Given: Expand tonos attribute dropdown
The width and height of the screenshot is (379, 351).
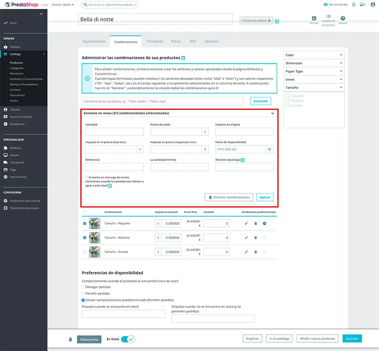Looking at the screenshot, I should [314, 80].
